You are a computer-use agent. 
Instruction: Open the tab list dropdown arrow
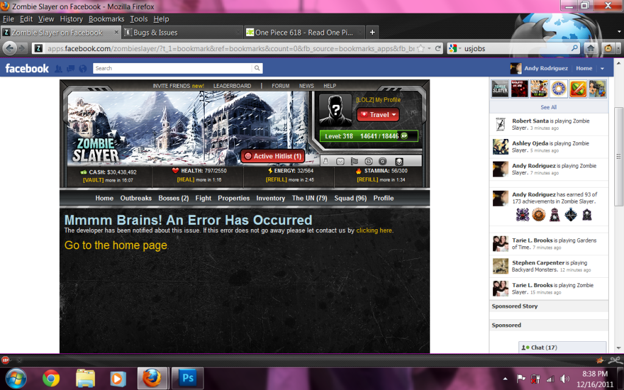(x=619, y=32)
